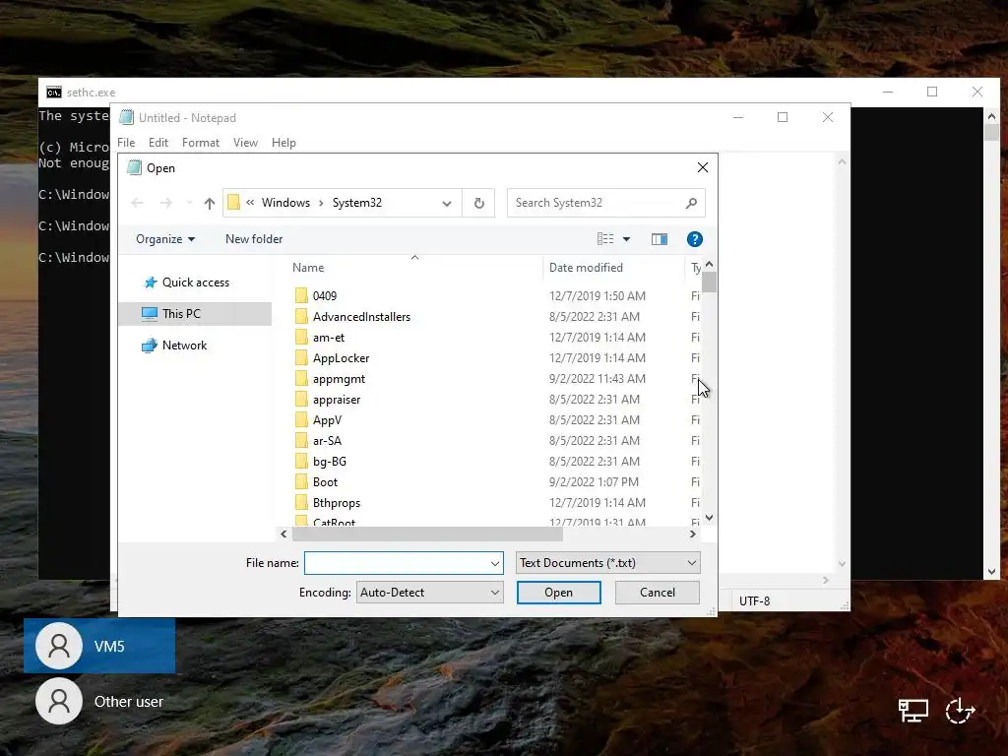Screen dimensions: 1008x756
Task: Click the New folder button
Action: 254,239
